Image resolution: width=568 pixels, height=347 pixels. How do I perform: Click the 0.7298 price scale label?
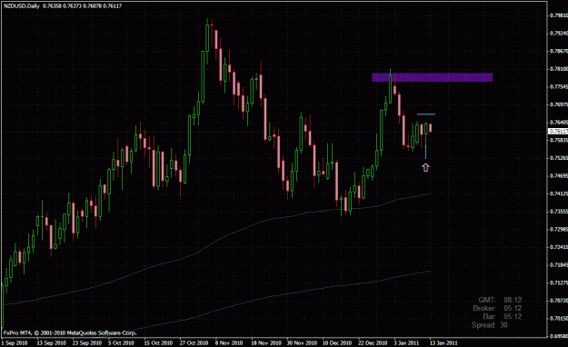coord(559,229)
